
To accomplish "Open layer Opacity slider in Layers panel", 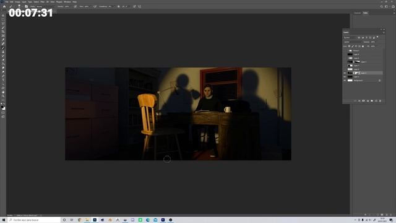I will [373, 42].
